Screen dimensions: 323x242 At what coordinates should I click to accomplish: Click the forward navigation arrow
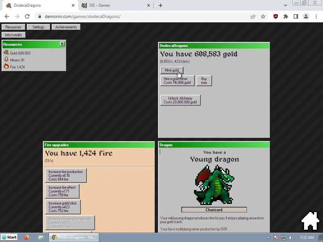coord(17,16)
